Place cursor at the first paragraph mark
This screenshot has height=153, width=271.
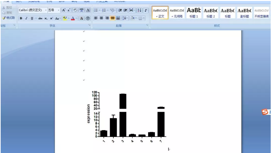click(84, 31)
